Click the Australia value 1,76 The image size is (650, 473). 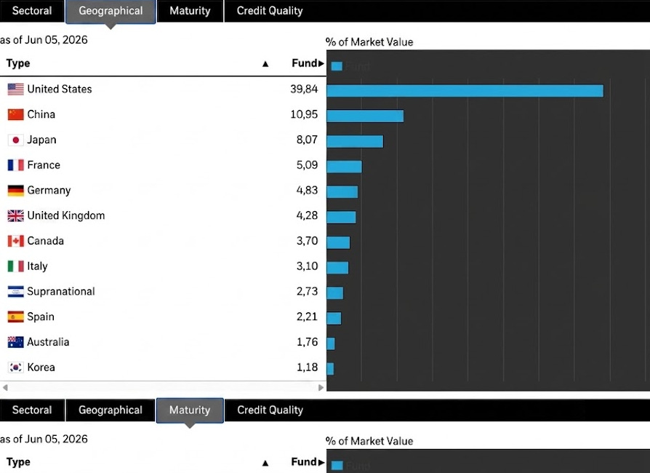[x=307, y=342]
